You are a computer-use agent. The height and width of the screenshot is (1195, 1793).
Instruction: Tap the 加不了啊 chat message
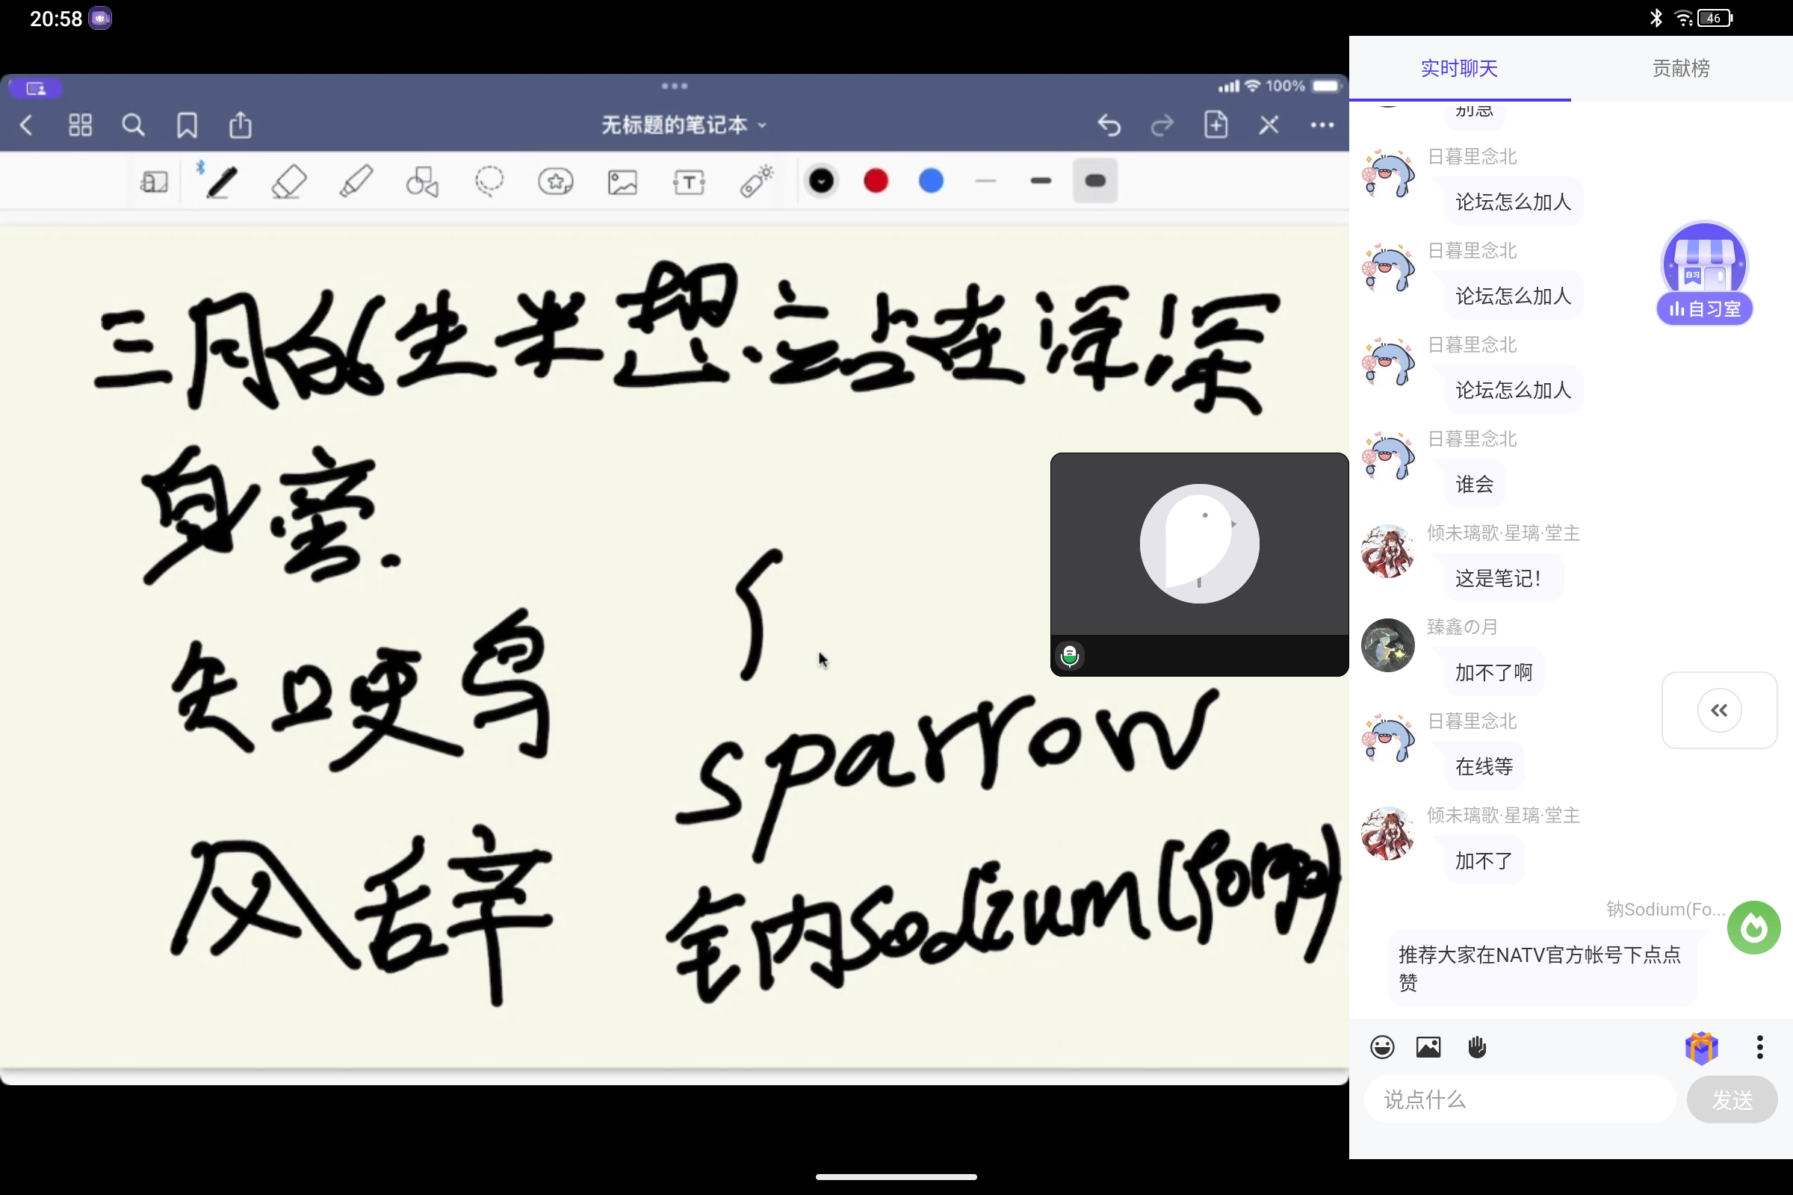(1493, 673)
